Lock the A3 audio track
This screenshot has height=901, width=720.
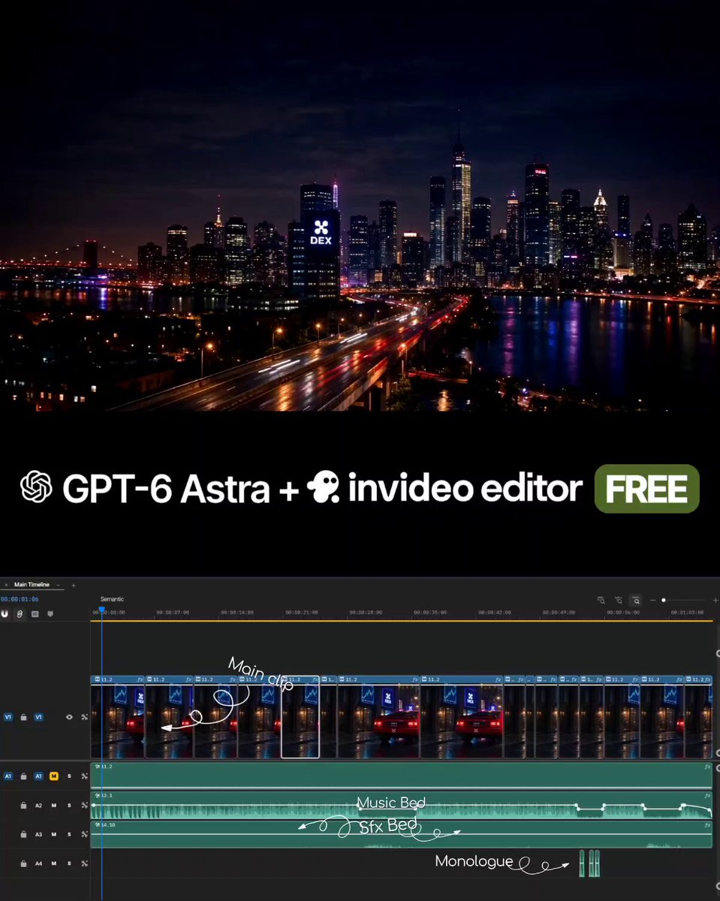pos(24,834)
